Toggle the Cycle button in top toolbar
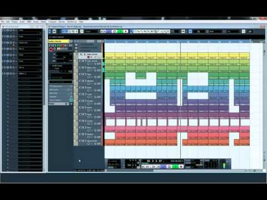Screen dimensions: 267x200 click(108, 32)
